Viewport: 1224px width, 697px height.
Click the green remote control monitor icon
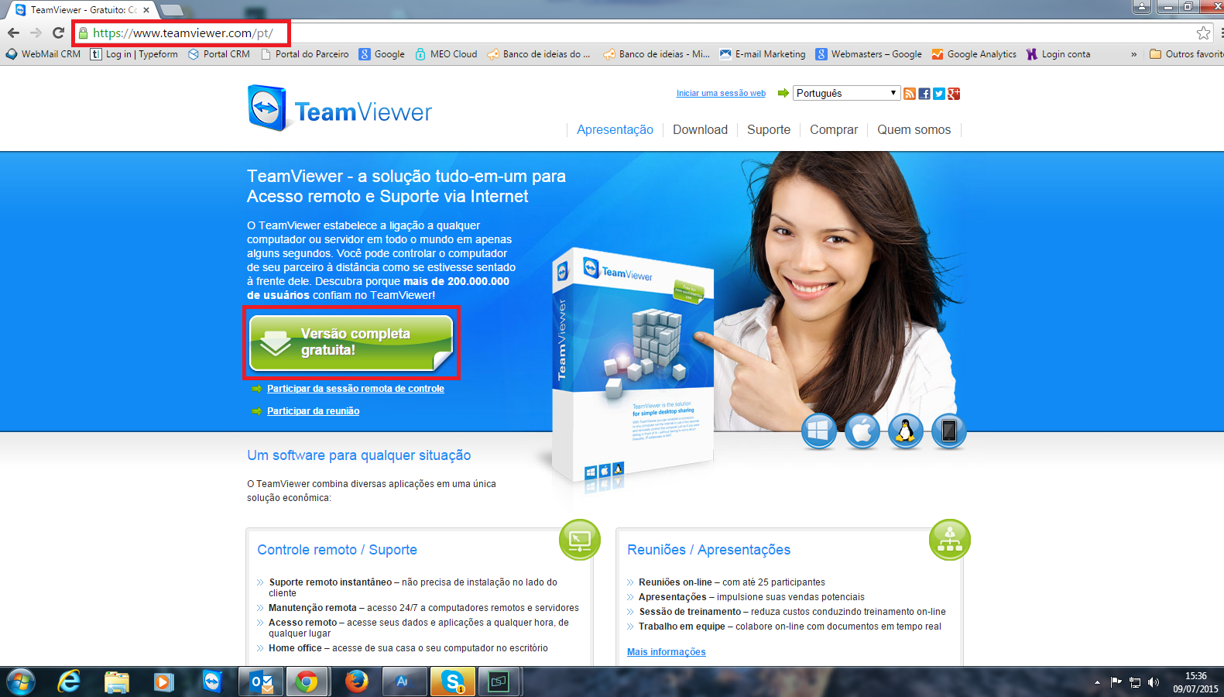coord(580,540)
